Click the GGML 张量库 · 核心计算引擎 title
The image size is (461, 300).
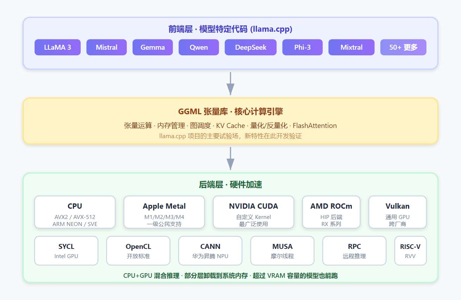pos(230,111)
